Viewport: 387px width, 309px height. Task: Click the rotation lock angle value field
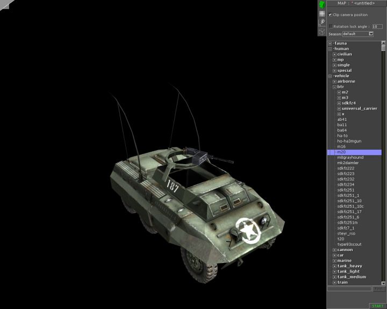click(377, 26)
